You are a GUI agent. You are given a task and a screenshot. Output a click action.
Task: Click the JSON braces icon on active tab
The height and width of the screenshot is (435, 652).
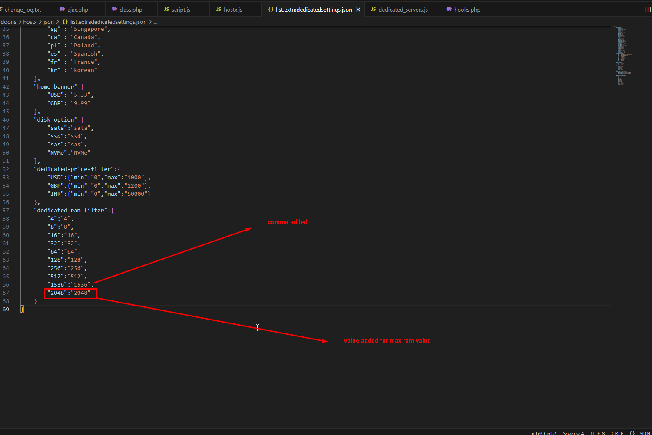[x=271, y=10]
